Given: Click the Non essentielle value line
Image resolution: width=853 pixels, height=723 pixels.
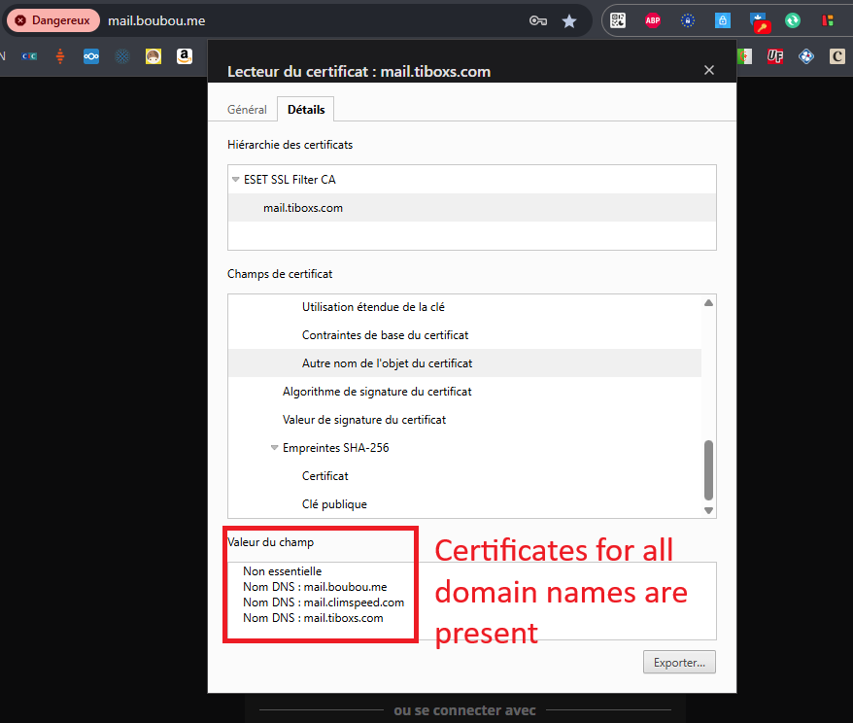Looking at the screenshot, I should pyautogui.click(x=283, y=571).
